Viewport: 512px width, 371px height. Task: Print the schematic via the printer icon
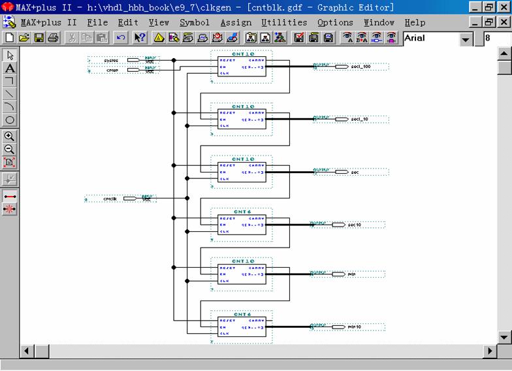point(54,38)
